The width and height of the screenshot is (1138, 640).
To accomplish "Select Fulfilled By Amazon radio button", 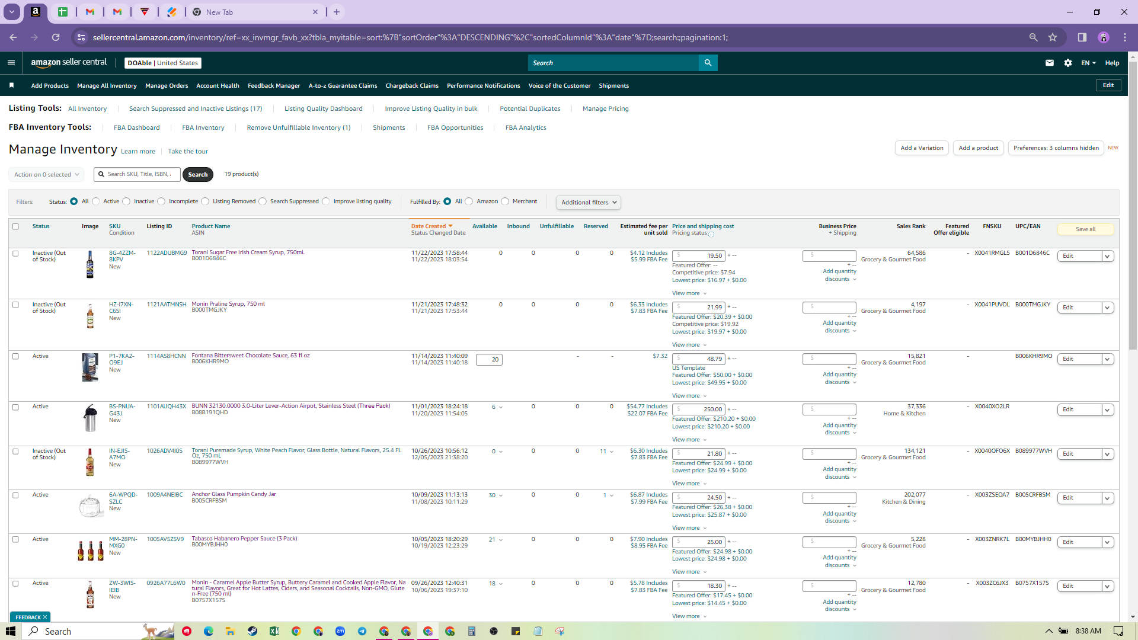I will click(469, 201).
